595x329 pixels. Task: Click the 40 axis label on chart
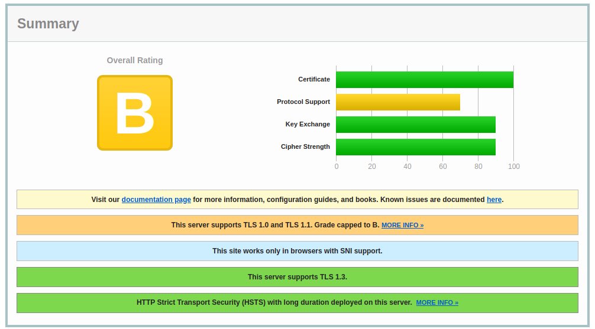(408, 167)
